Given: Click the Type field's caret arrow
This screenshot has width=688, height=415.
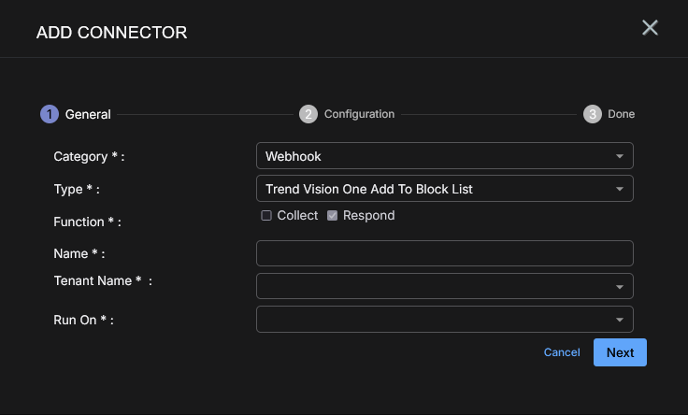Looking at the screenshot, I should [x=619, y=189].
